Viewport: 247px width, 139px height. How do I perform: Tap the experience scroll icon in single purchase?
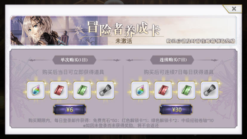pos(105,90)
